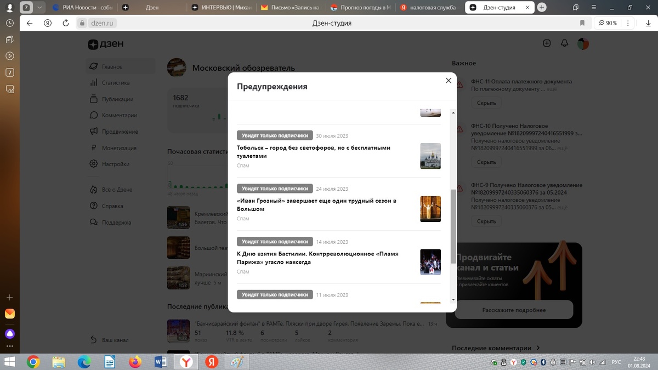658x370 pixels.
Task: Open Windows Start menu
Action: [10, 362]
